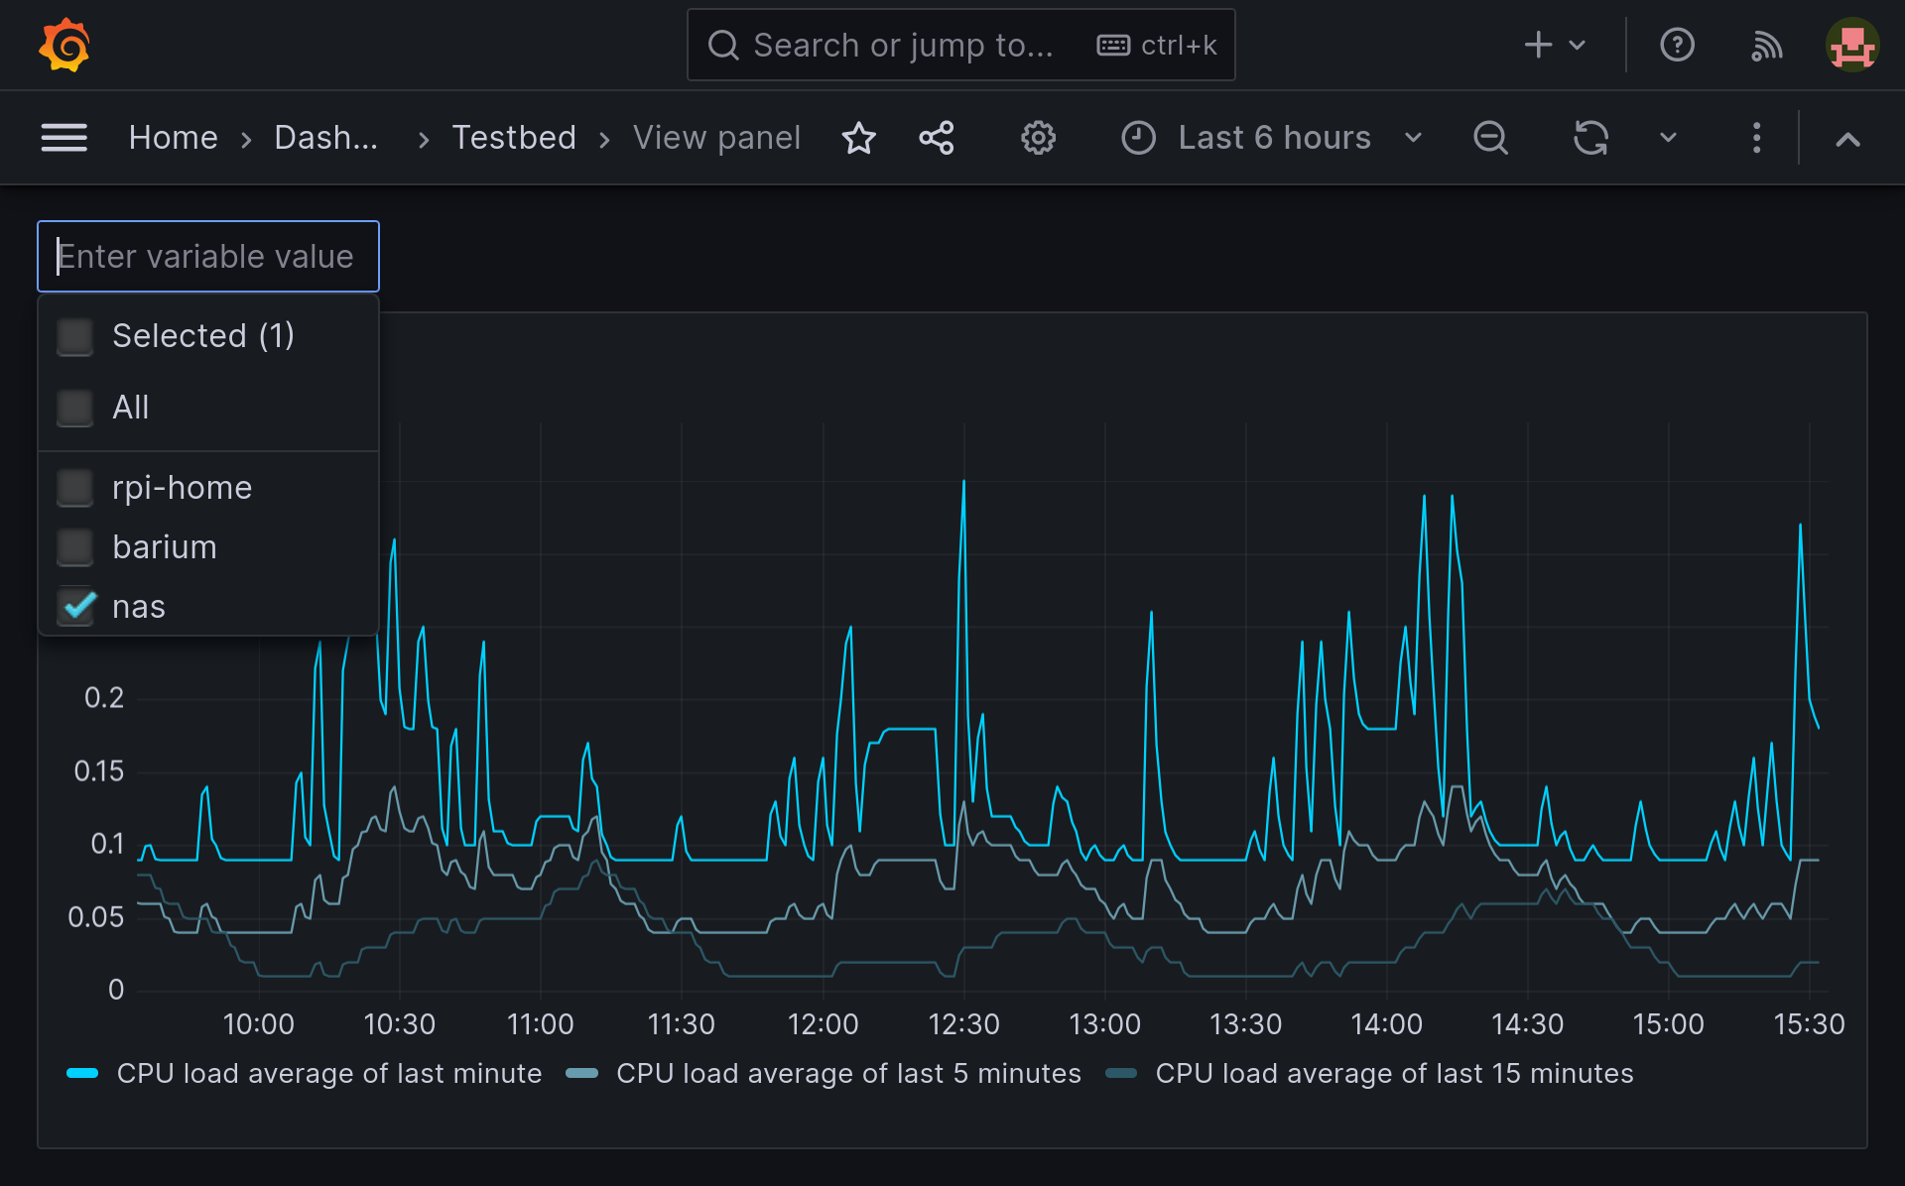The width and height of the screenshot is (1905, 1186).
Task: Refresh the dashboard data
Action: click(x=1589, y=138)
